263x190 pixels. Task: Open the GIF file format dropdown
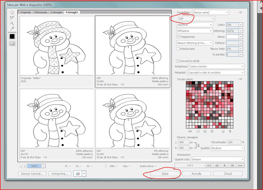click(196, 18)
